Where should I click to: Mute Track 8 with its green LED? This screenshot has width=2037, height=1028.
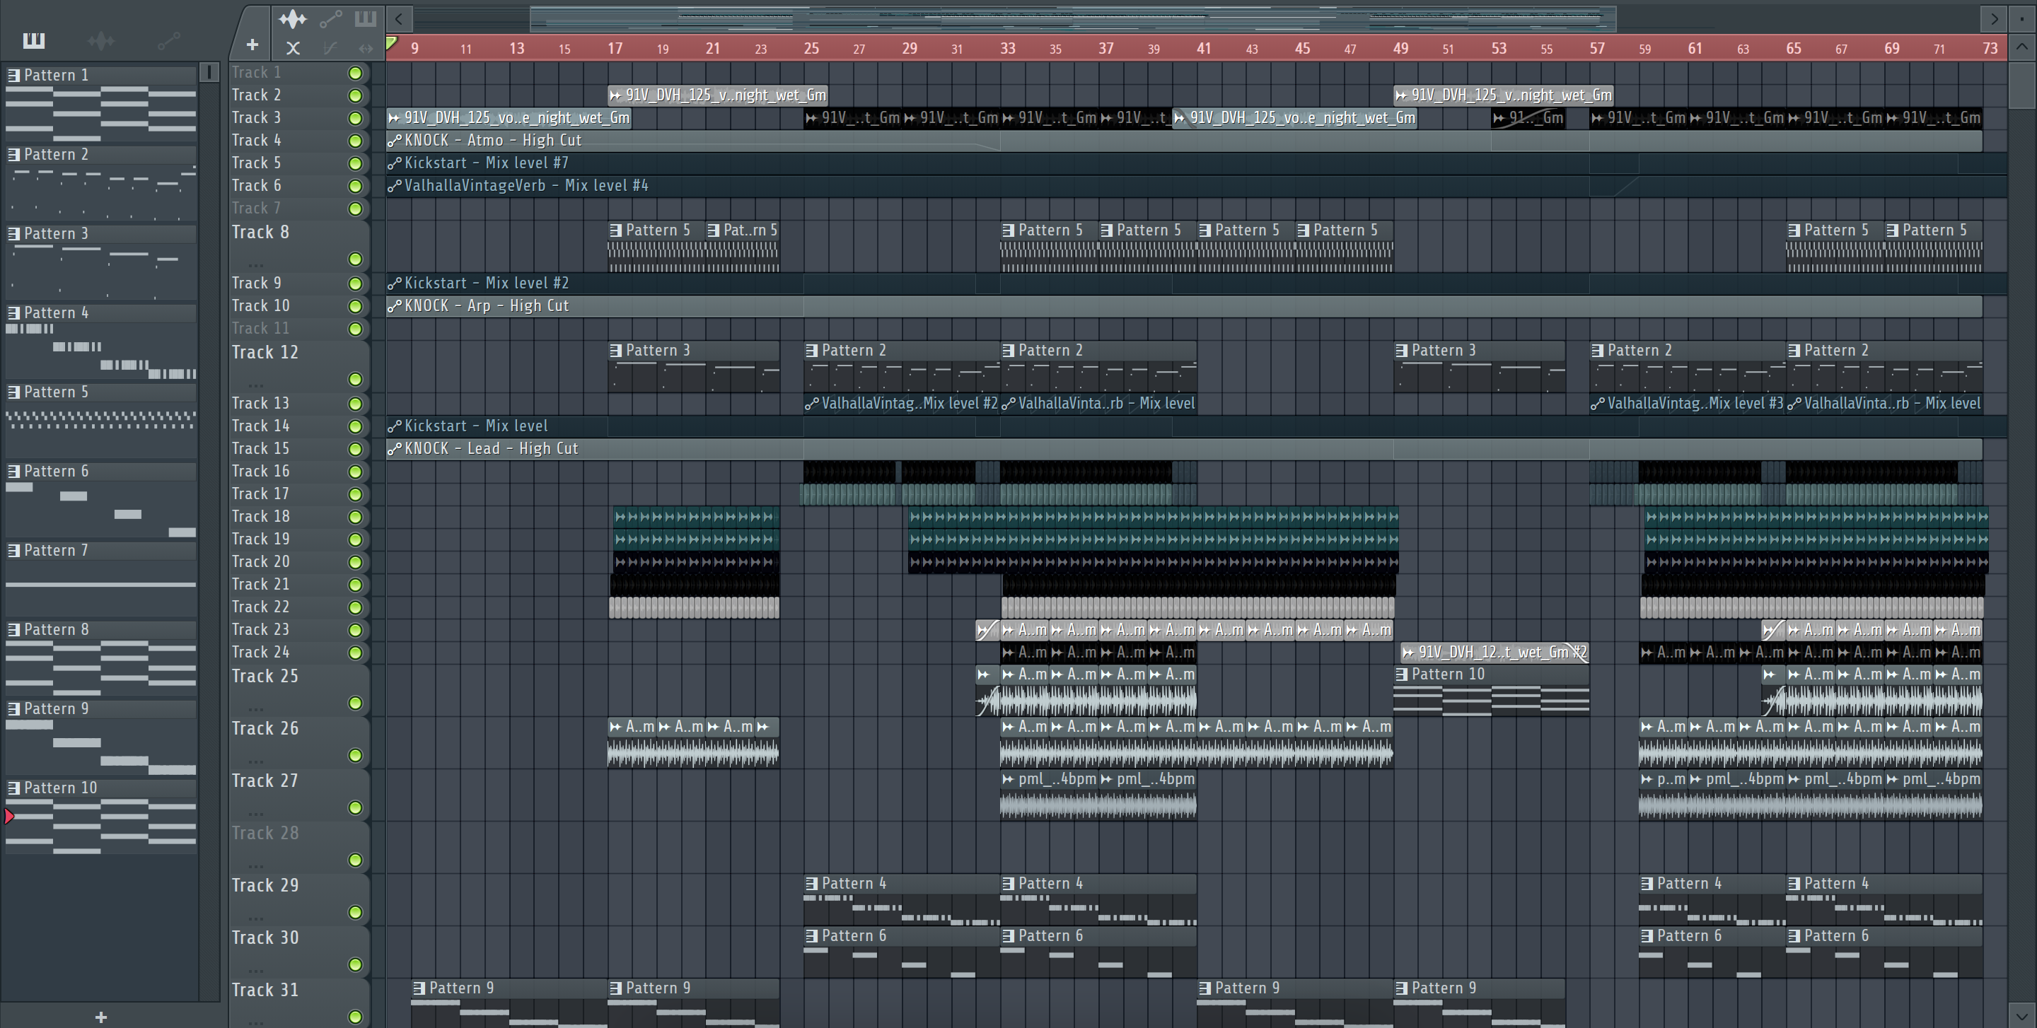(x=355, y=259)
